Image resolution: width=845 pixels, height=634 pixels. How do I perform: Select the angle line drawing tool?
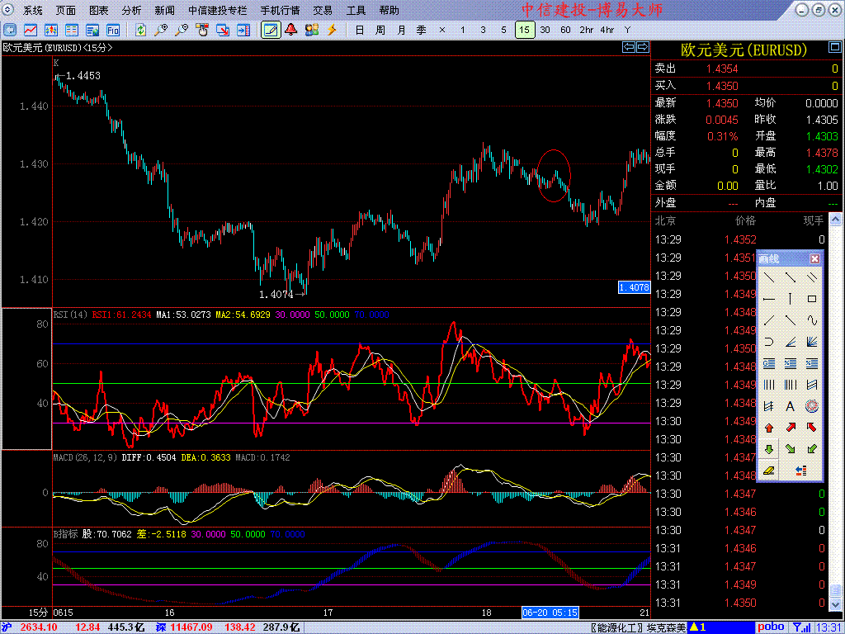[x=791, y=342]
